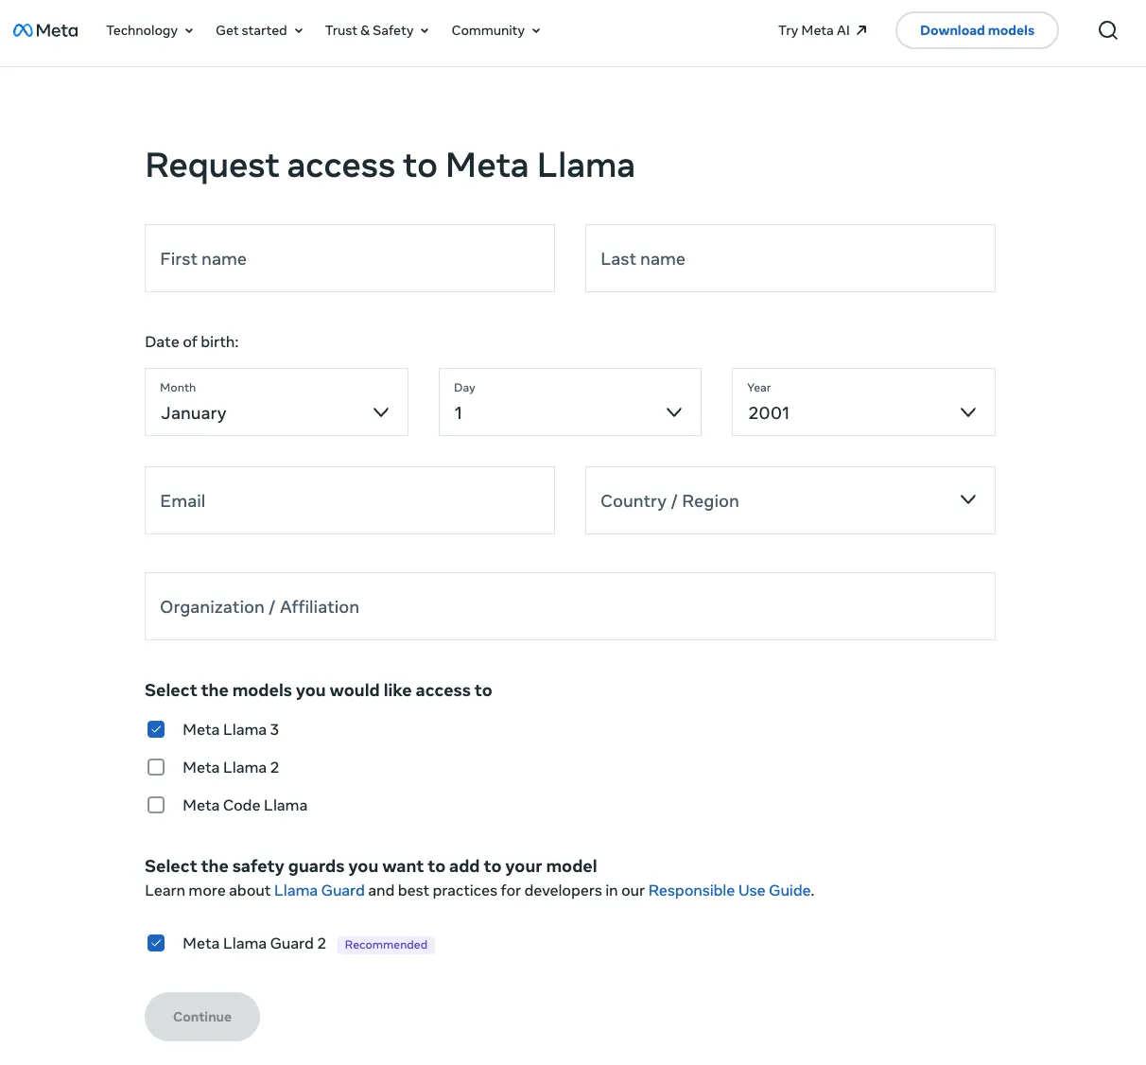Viewport: 1146px width, 1065px height.
Task: Expand the Country / Region dropdown
Action: 790,500
